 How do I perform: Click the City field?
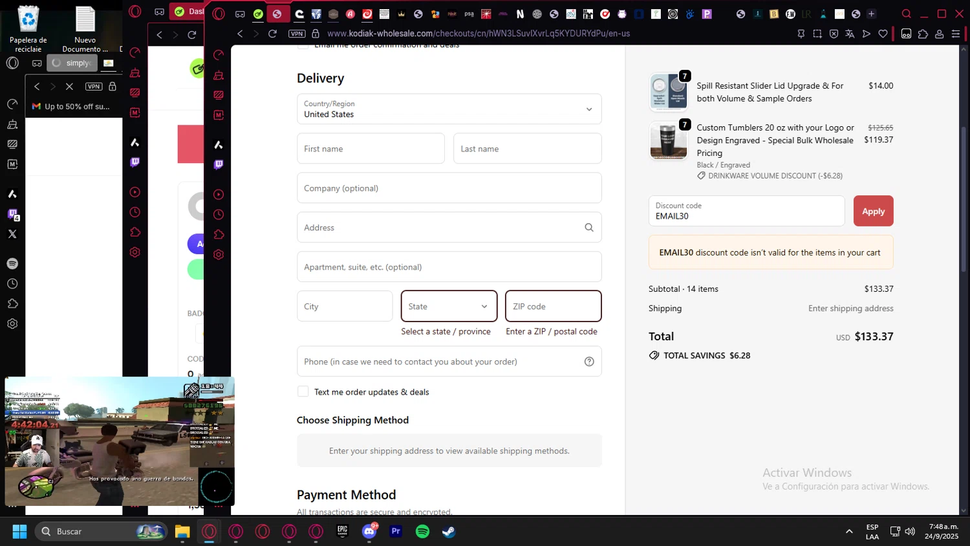[x=345, y=306]
